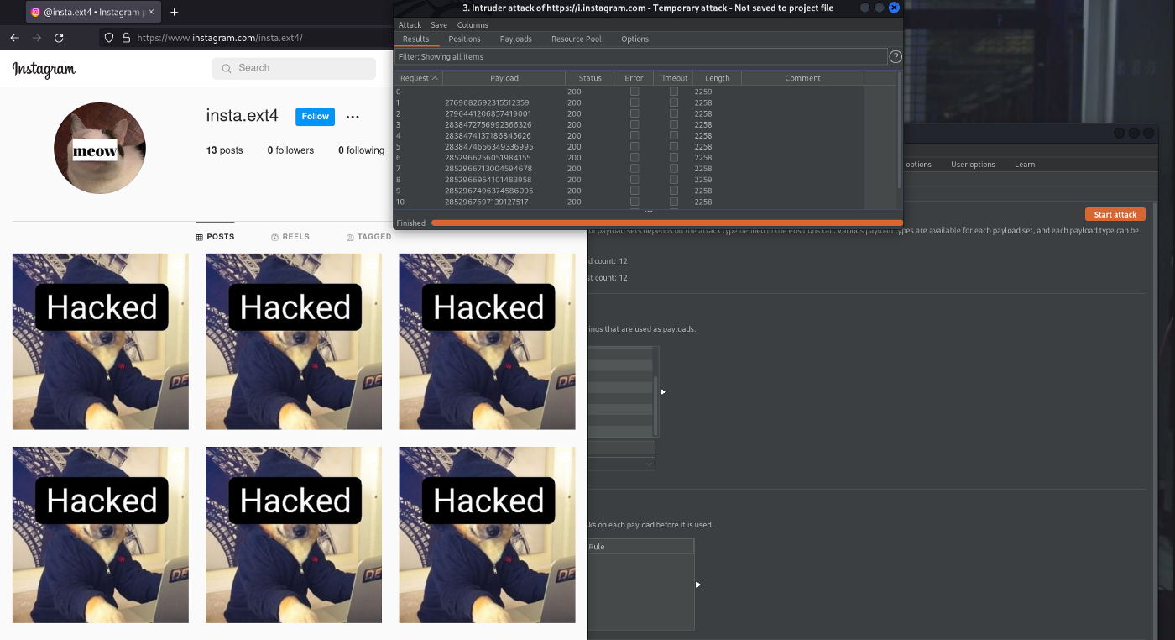Click the right-arrow beside the payload list
The height and width of the screenshot is (640, 1175).
click(x=663, y=392)
